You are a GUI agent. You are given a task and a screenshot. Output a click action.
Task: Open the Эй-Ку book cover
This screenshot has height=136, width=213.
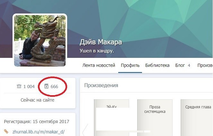point(111,118)
